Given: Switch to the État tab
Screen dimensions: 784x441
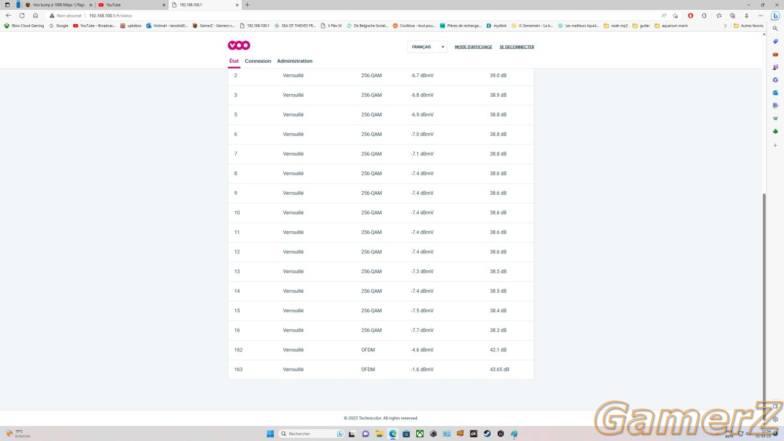Looking at the screenshot, I should point(234,61).
